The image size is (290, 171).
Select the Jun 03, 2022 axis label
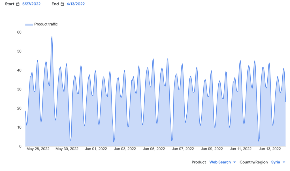coord(125,149)
